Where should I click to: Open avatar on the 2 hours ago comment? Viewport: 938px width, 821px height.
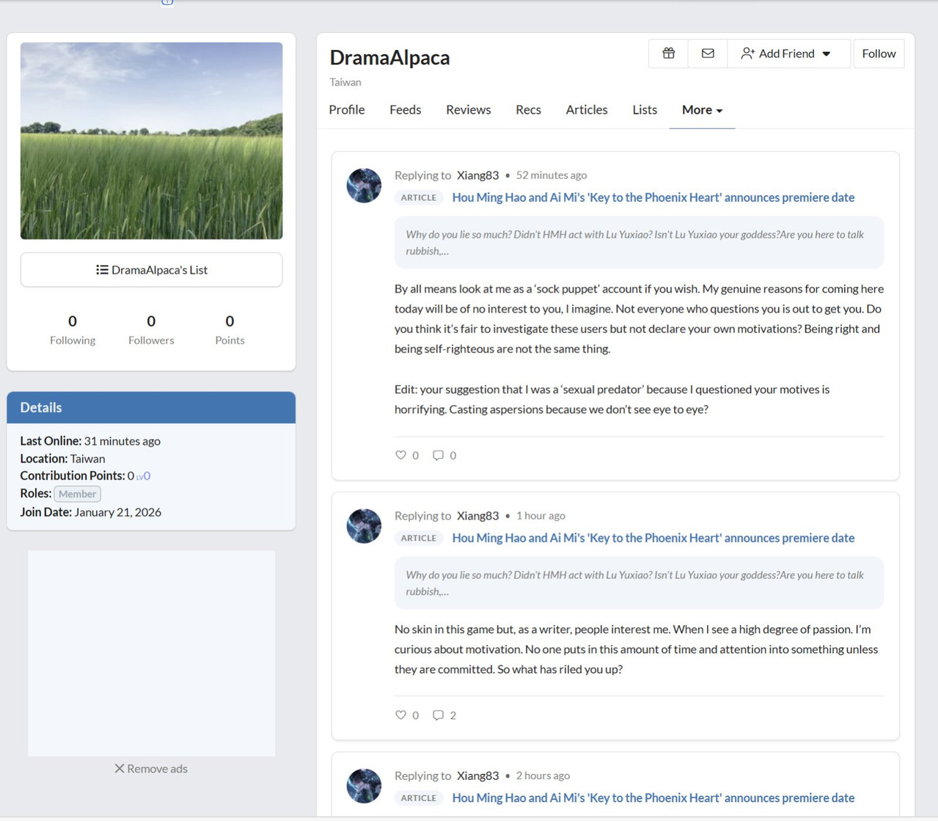(x=364, y=786)
